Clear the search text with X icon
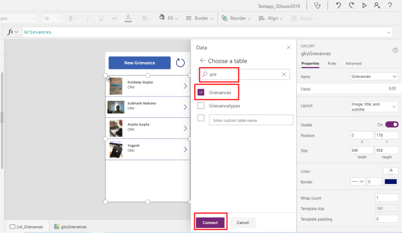402x233 pixels. [284, 74]
